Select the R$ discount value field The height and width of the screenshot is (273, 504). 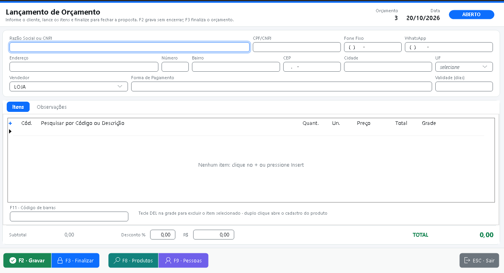[214, 235]
